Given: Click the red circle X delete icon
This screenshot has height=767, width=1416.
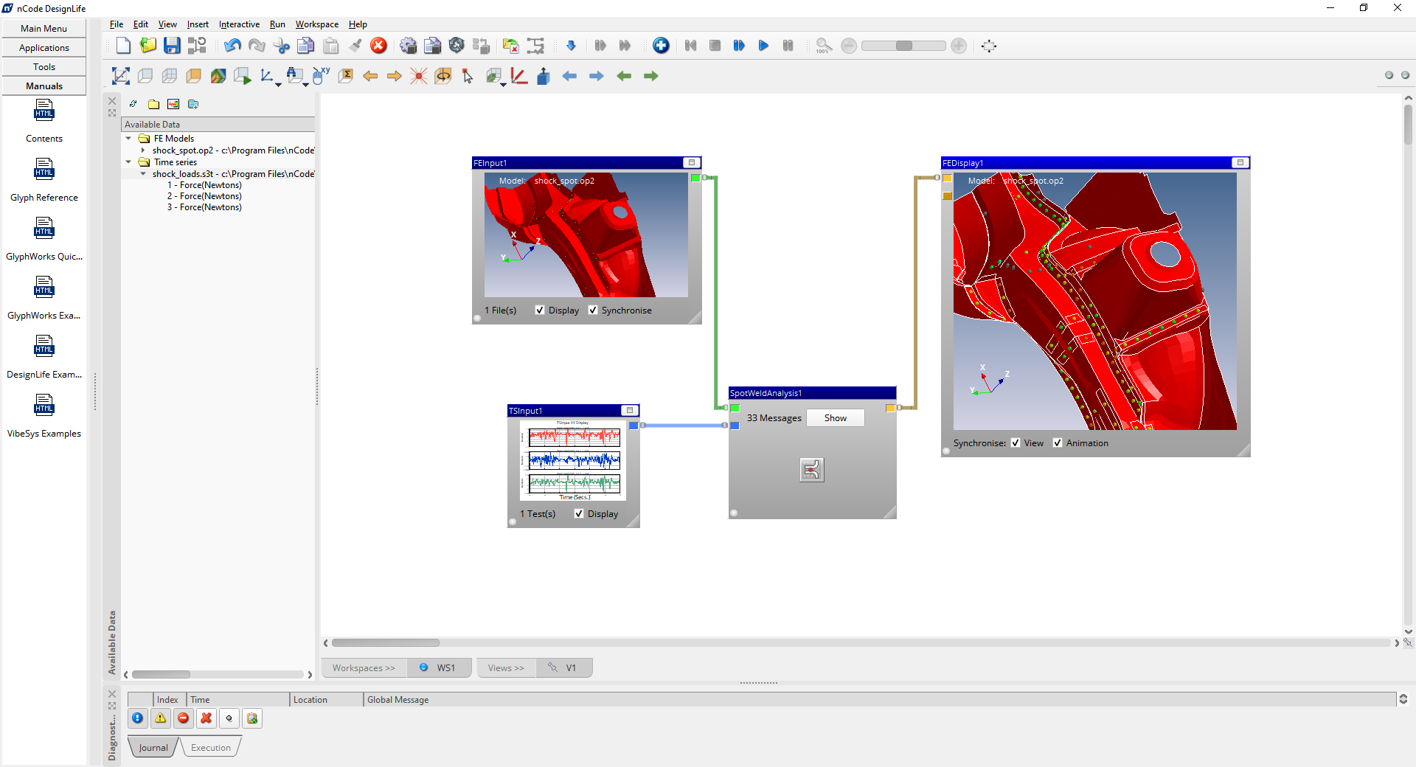Looking at the screenshot, I should coord(378,46).
